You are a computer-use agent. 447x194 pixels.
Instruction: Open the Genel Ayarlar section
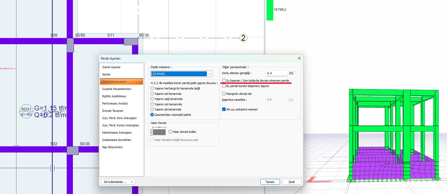point(111,67)
